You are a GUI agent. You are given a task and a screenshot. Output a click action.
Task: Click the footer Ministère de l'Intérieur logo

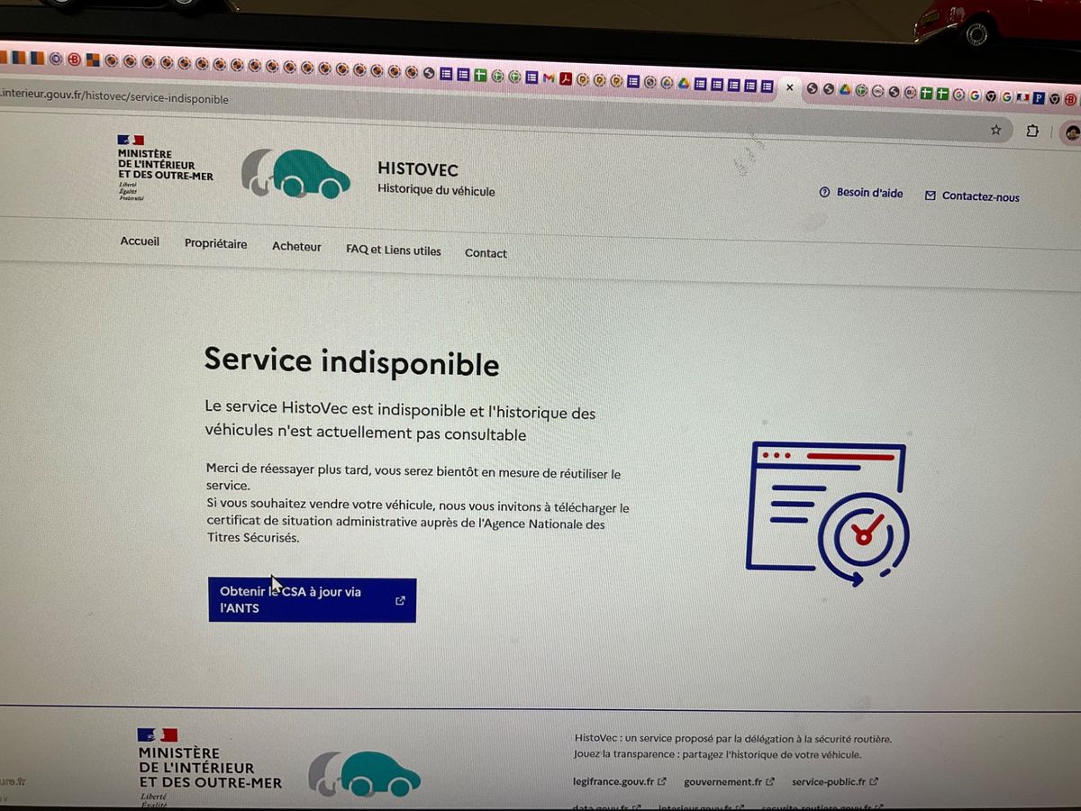tap(209, 766)
